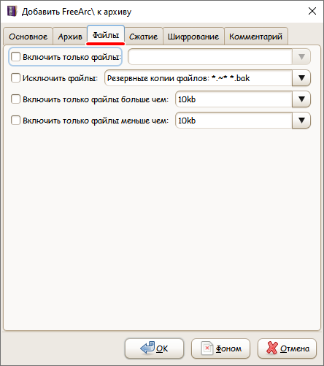Screen dimensions: 324x366
Task: Open the smaller-than size dropdown arrow
Action: [x=301, y=121]
